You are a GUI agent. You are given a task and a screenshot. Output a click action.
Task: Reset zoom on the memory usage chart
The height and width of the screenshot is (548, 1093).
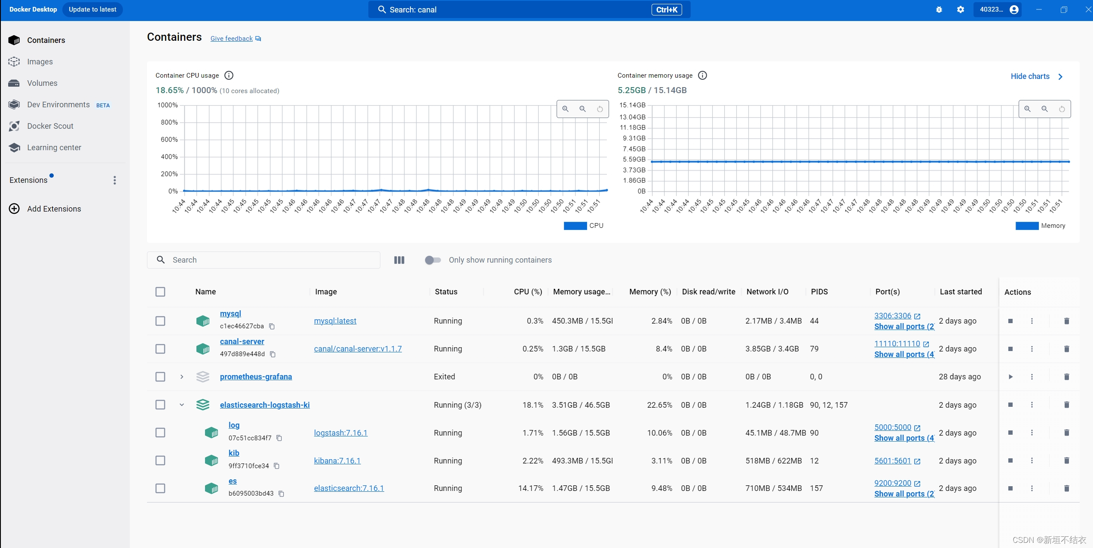point(1062,109)
